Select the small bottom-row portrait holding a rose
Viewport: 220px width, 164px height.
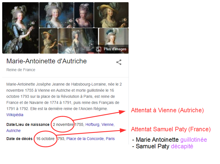pyautogui.click(x=48, y=41)
